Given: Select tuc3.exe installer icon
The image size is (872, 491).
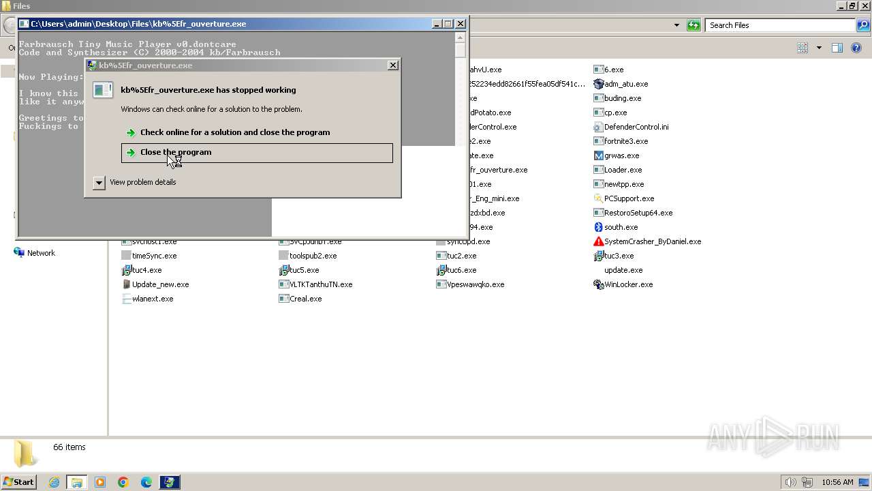Looking at the screenshot, I should [x=599, y=256].
